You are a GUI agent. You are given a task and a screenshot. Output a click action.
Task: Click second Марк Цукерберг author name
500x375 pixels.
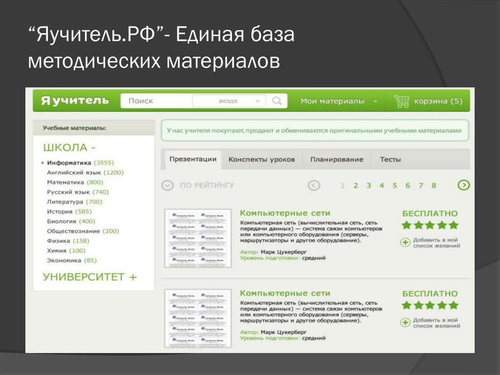tap(284, 332)
